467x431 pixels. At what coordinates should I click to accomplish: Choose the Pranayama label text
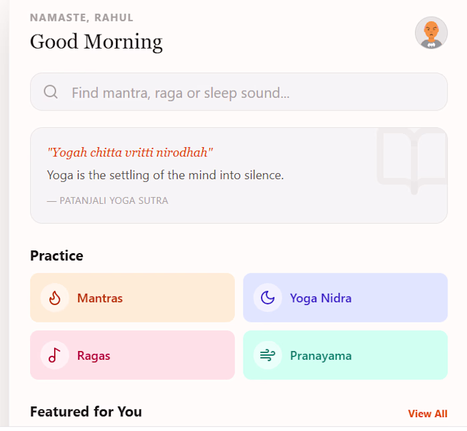[x=320, y=356]
